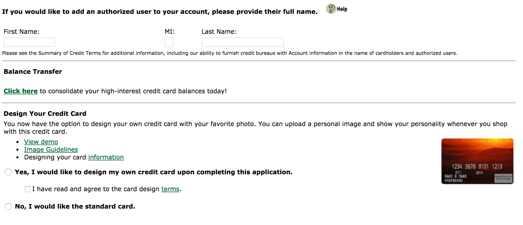This screenshot has height=225, width=523.
Task: Click the sample sunset credit card image
Action: point(477,161)
